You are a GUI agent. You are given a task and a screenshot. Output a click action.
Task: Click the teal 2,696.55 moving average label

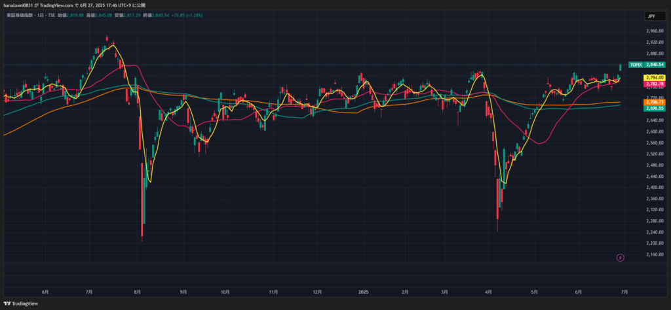pyautogui.click(x=655, y=109)
